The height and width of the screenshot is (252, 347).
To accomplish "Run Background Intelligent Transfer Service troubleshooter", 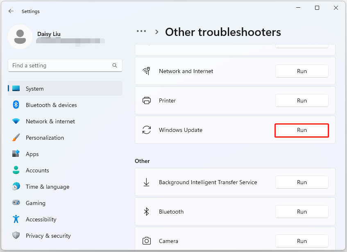I will point(302,182).
